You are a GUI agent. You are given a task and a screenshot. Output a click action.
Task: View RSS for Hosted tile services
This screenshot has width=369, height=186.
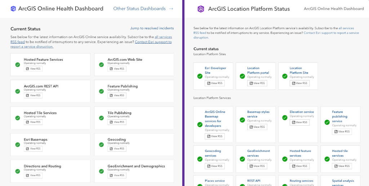pos(342,166)
